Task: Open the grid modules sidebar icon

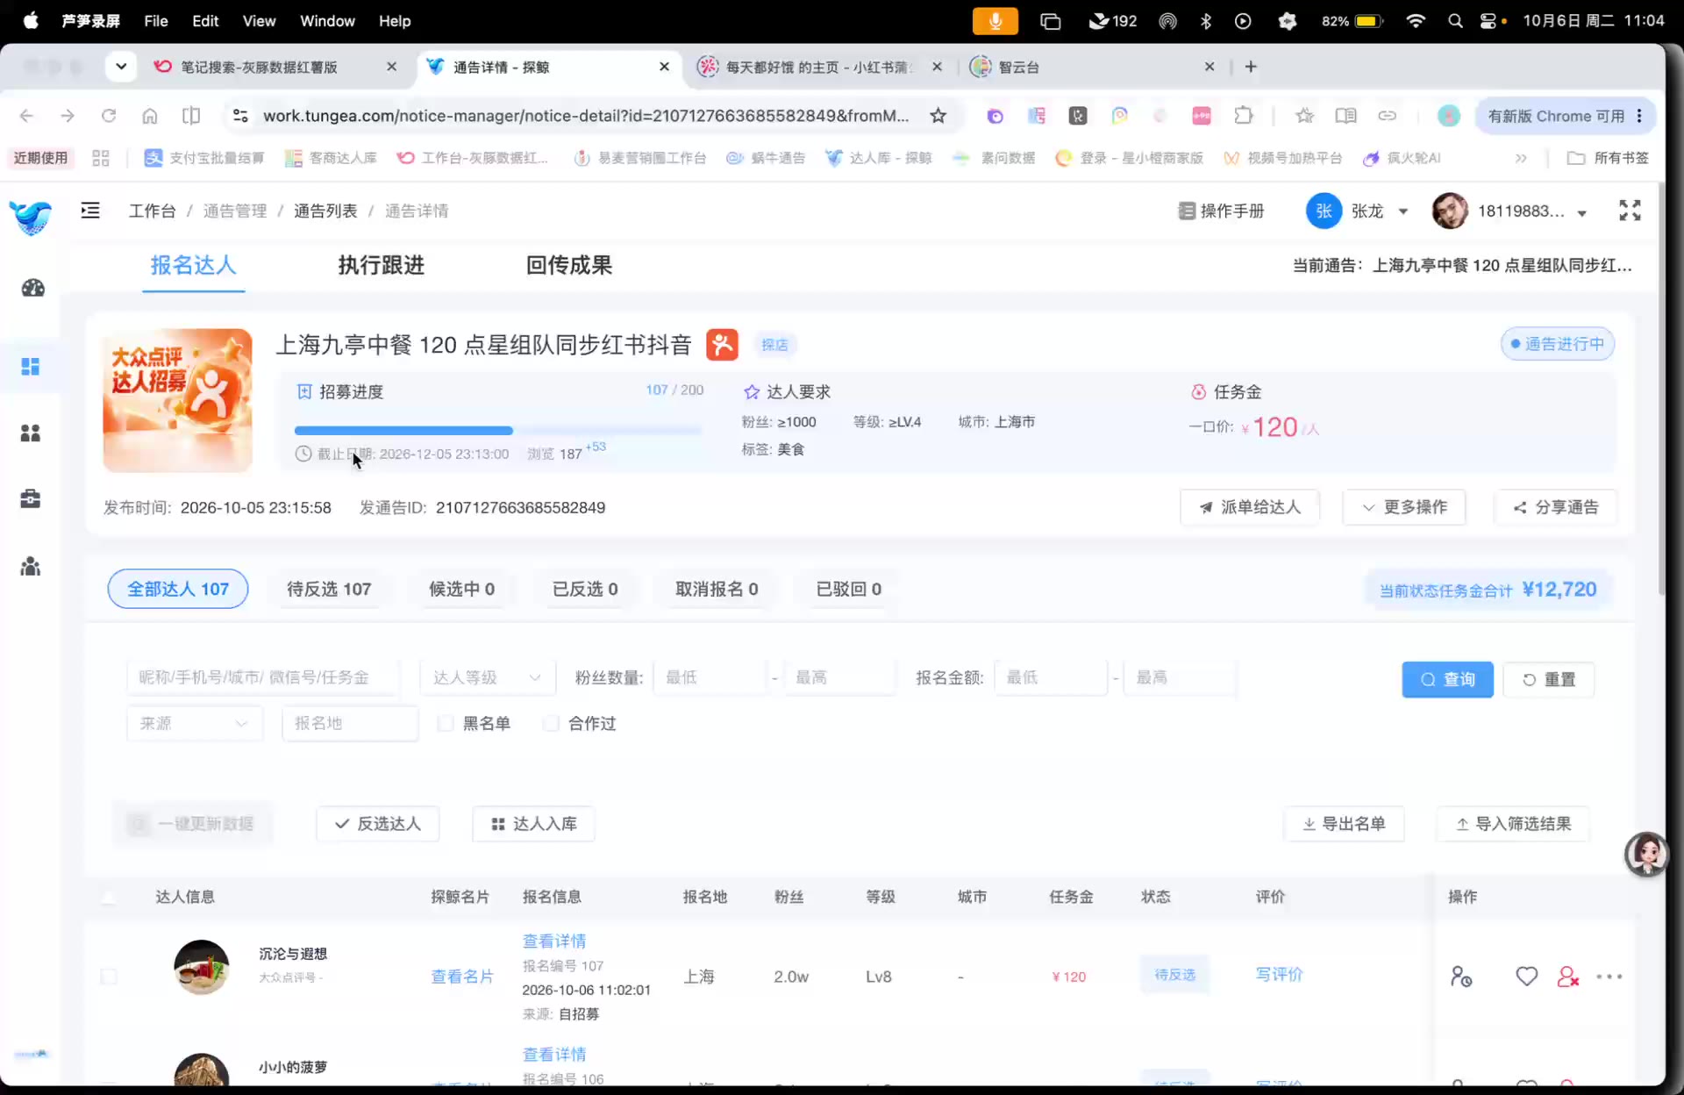Action: (31, 366)
